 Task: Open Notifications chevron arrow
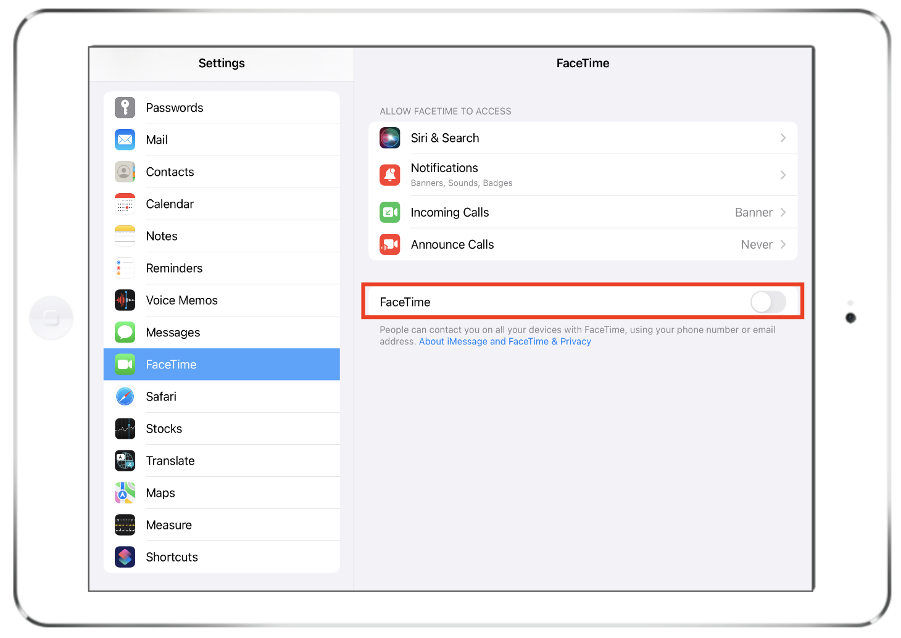tap(783, 175)
